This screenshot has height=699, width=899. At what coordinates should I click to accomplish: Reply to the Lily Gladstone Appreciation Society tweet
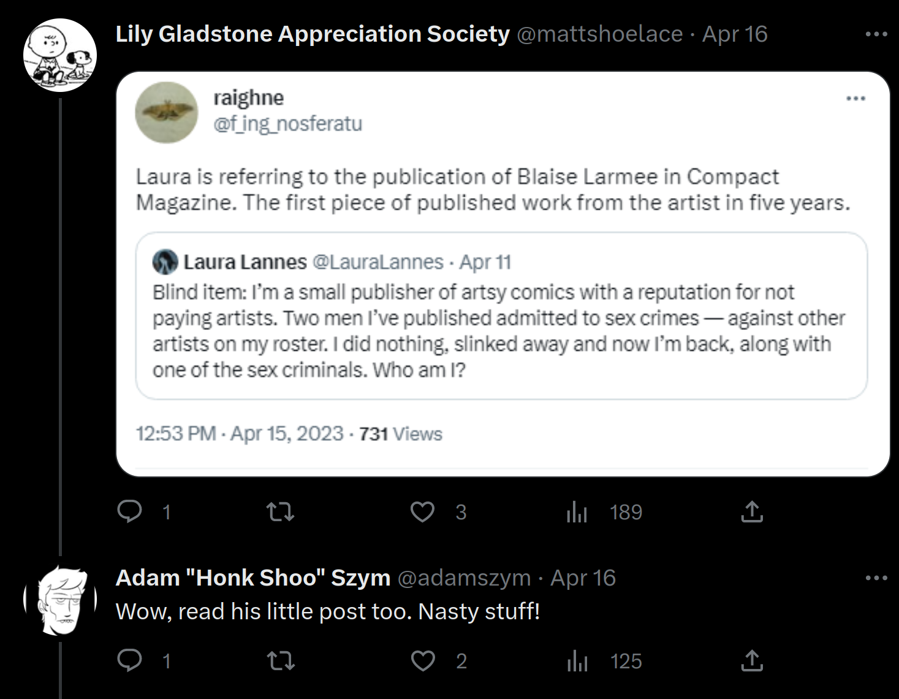tap(130, 511)
